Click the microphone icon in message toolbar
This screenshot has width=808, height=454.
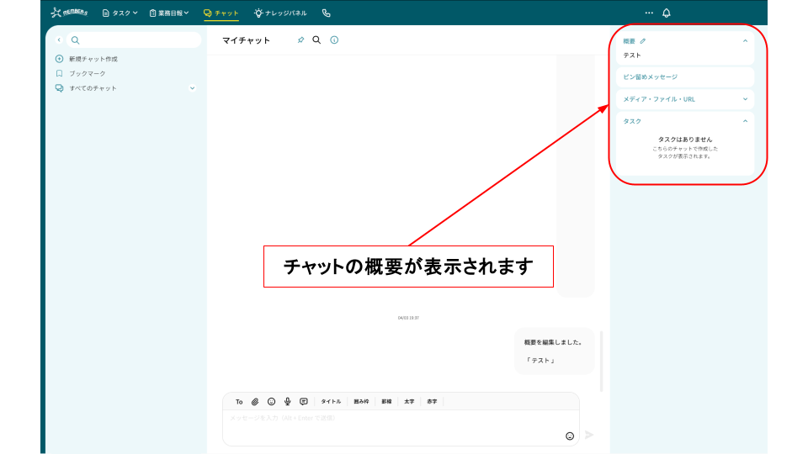287,402
